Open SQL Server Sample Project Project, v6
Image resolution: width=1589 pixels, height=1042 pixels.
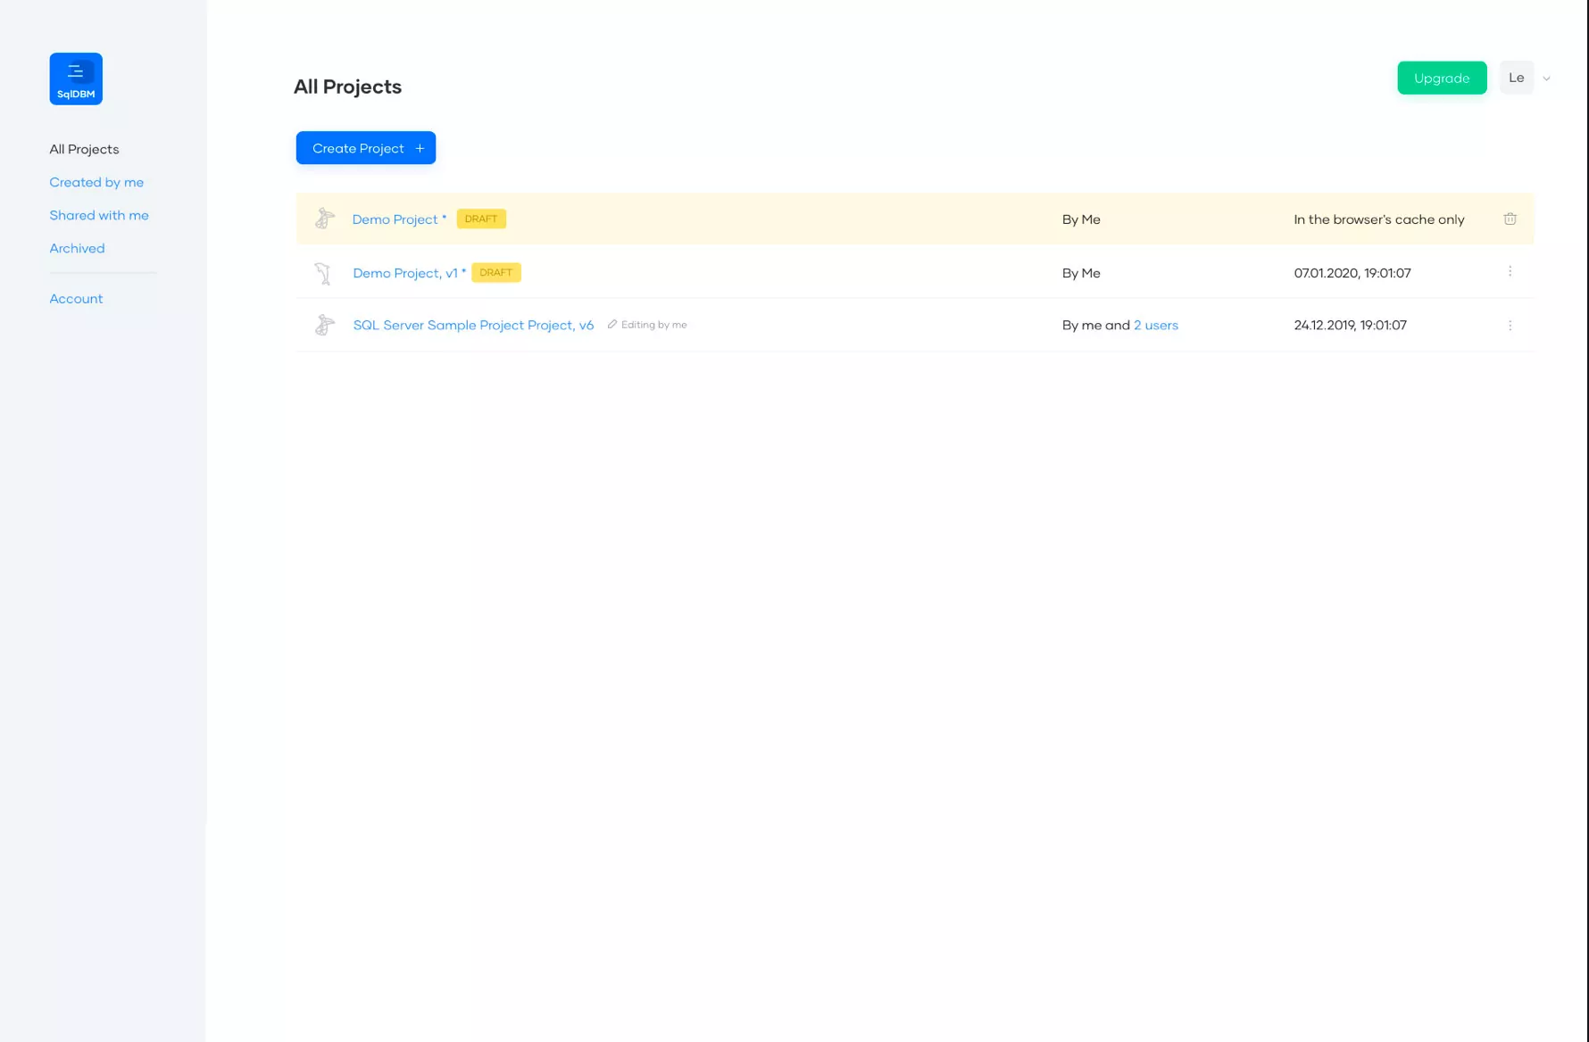tap(473, 326)
